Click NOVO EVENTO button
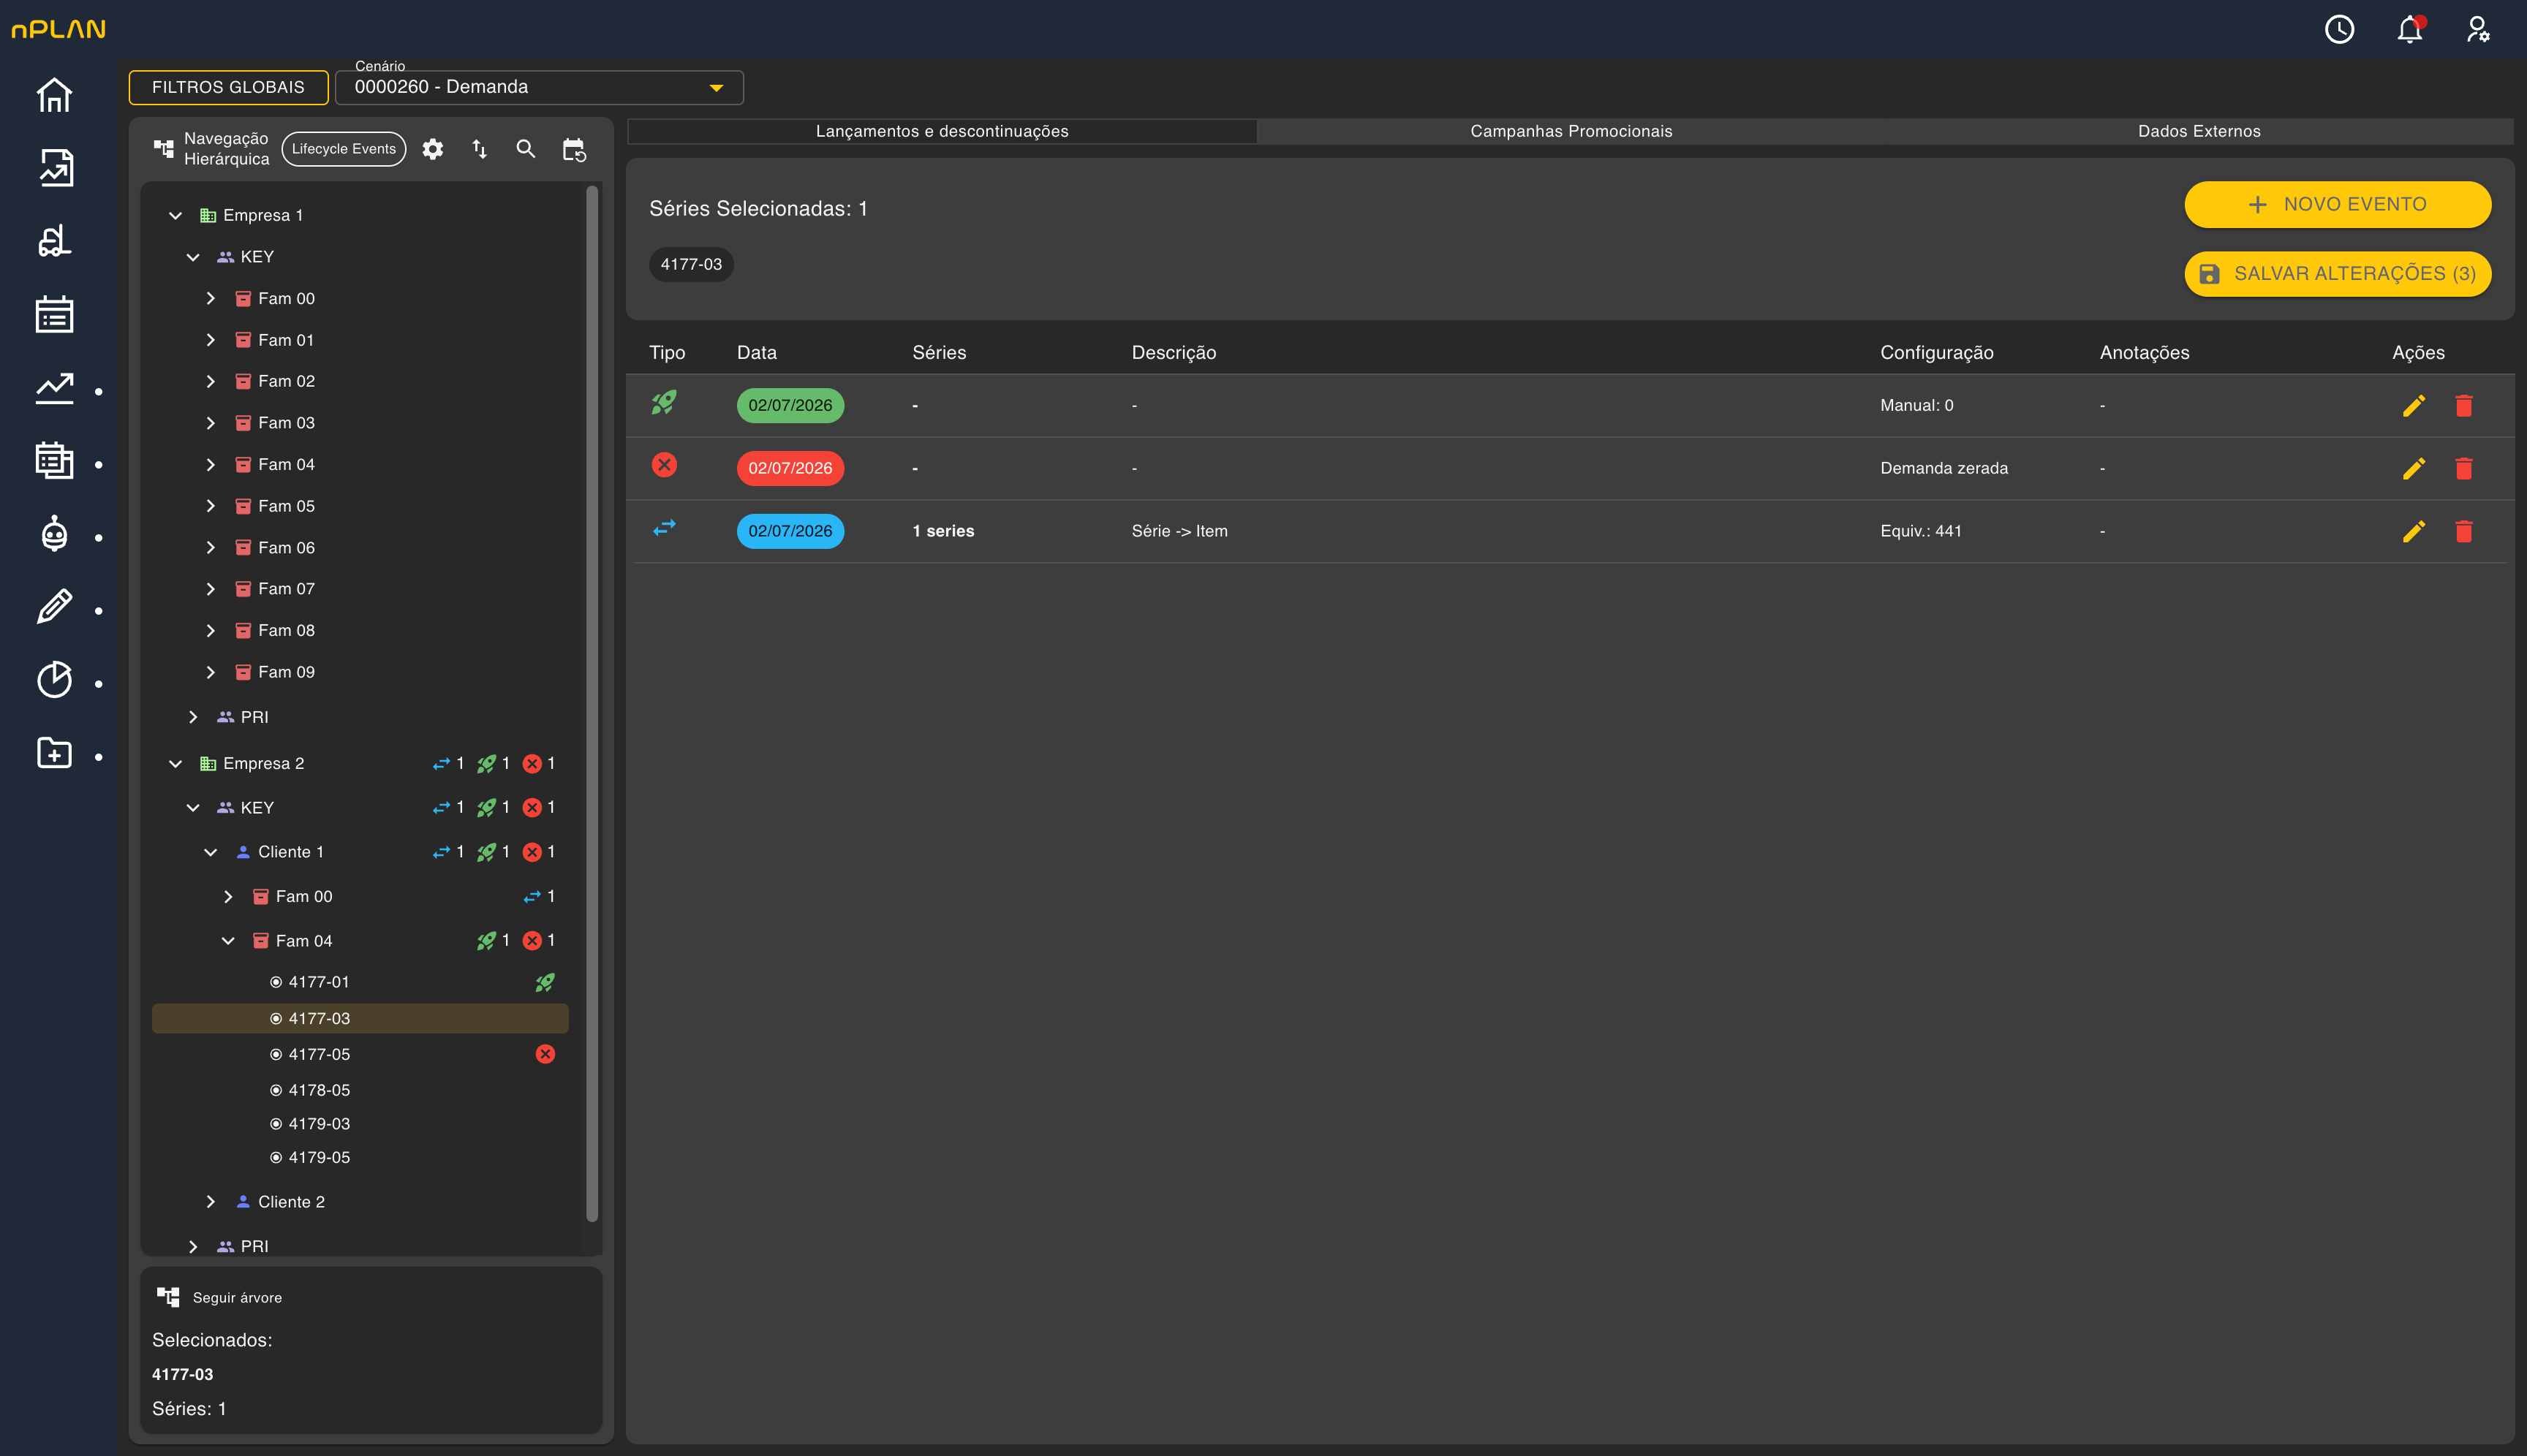This screenshot has width=2527, height=1456. [x=2337, y=204]
